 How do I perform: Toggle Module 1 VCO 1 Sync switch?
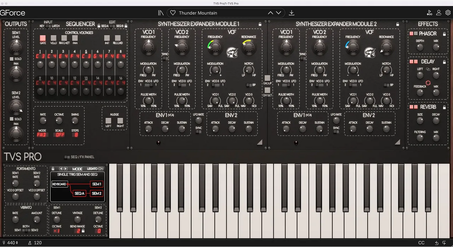click(x=165, y=58)
